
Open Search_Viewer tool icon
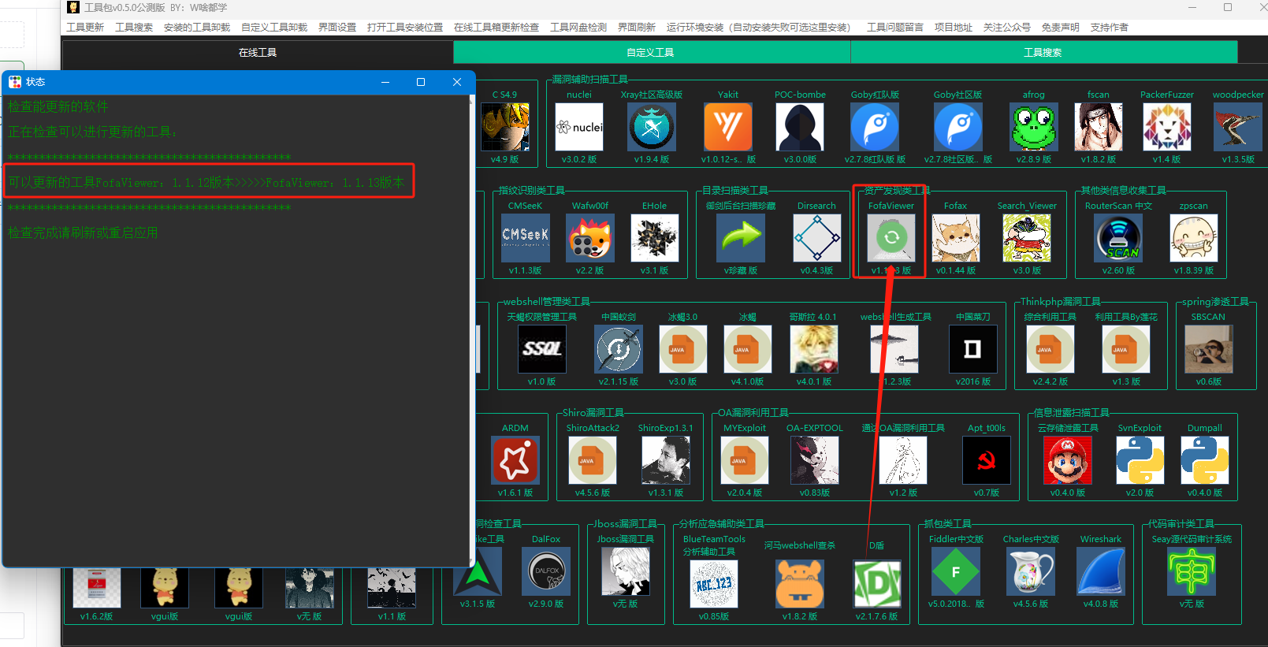tap(1027, 238)
